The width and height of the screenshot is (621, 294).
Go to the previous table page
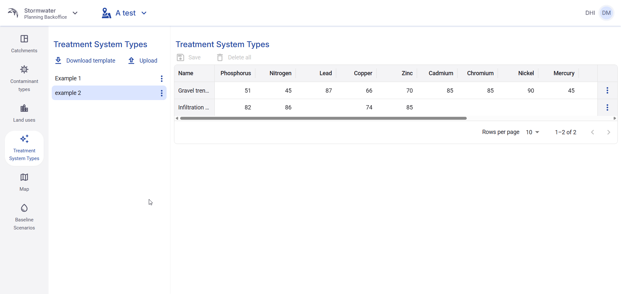pyautogui.click(x=593, y=132)
